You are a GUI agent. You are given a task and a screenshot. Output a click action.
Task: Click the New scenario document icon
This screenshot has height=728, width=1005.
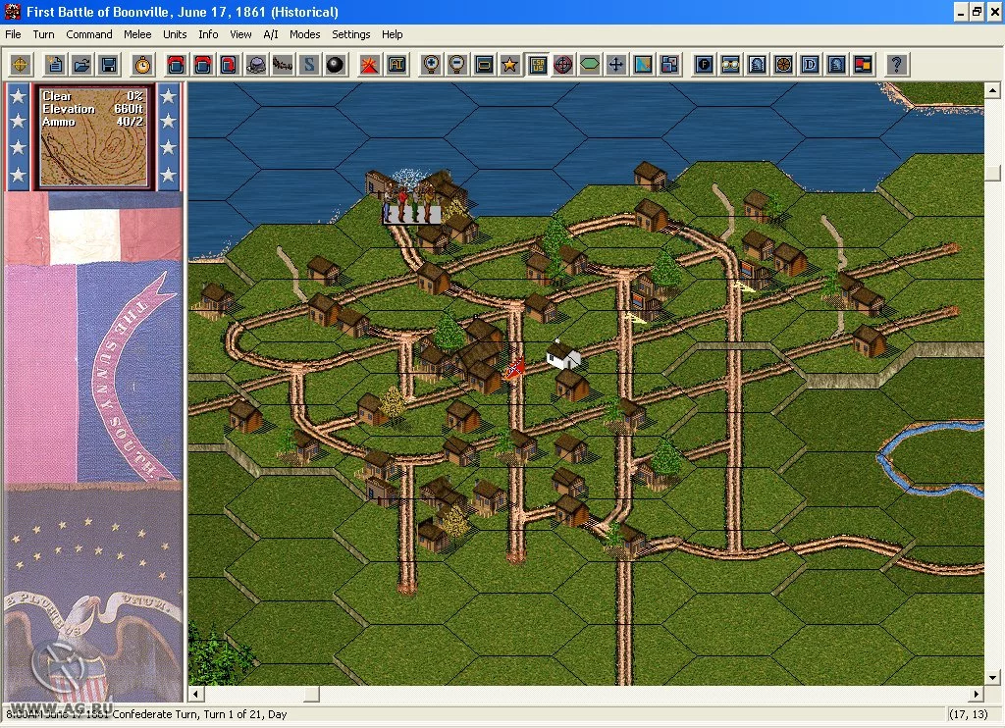tap(55, 65)
